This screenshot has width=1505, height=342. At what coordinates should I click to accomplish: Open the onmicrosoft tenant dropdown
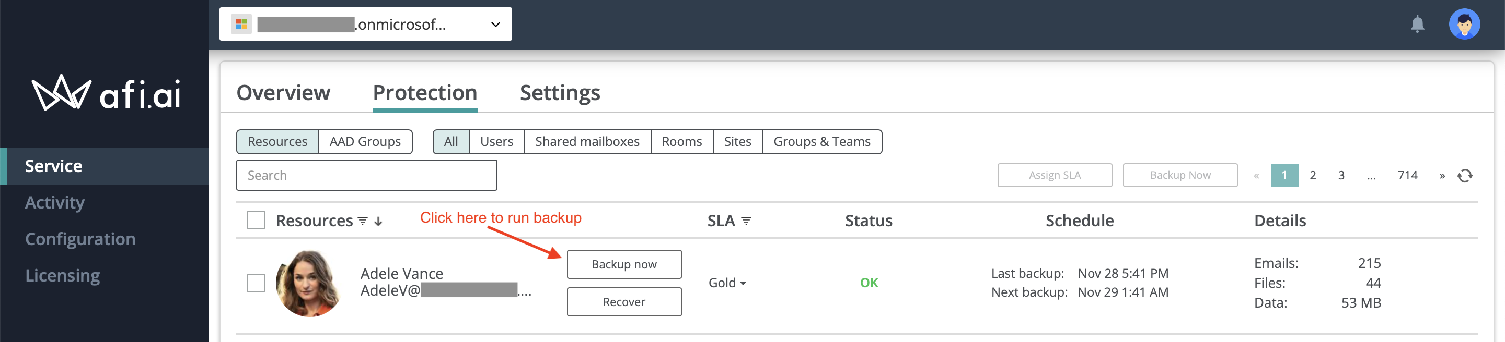pyautogui.click(x=366, y=24)
